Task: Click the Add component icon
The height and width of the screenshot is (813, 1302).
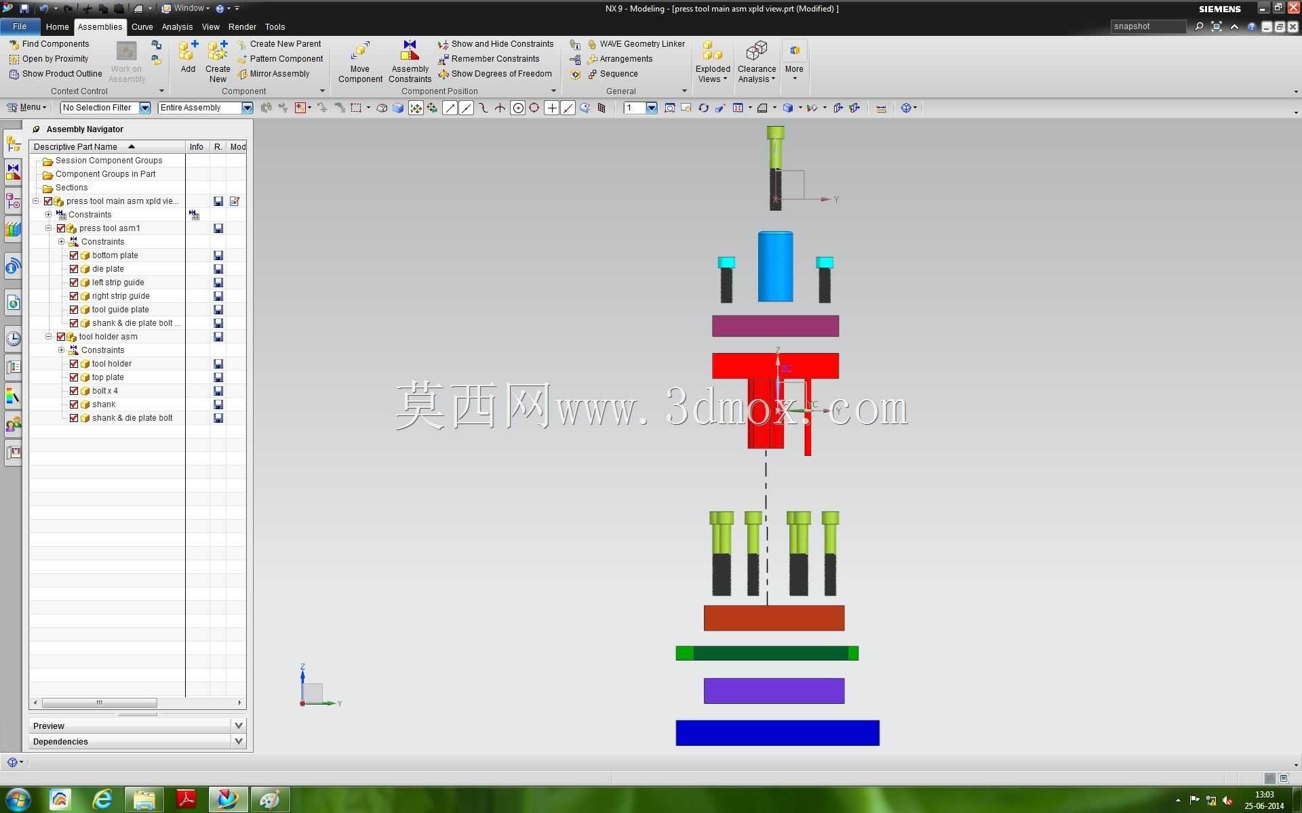Action: (188, 56)
